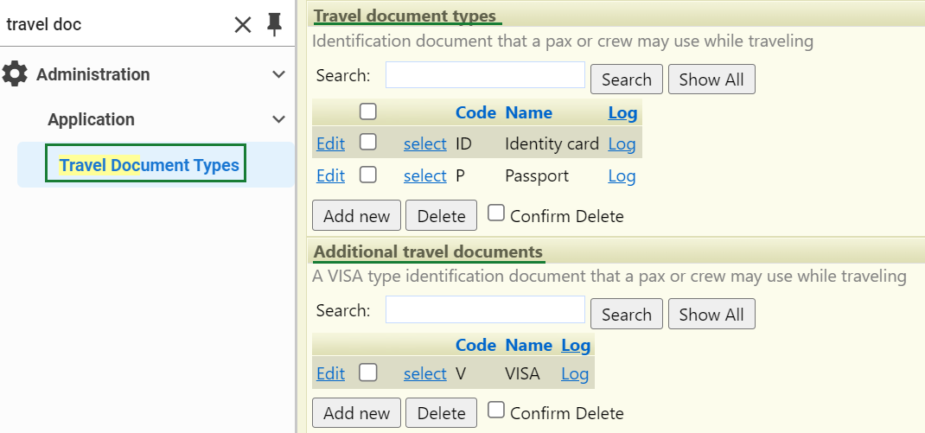Enable Confirm Delete for travel document types
Viewport: 925px width, 433px height.
tap(496, 213)
